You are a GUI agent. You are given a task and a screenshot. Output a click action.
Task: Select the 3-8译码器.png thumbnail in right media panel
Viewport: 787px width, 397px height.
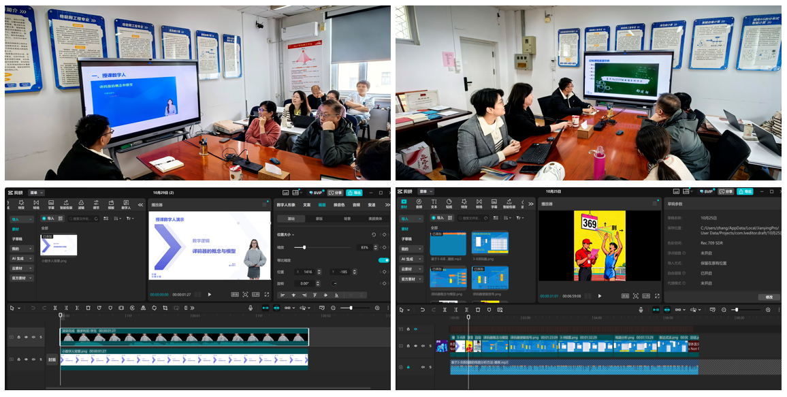tap(490, 243)
